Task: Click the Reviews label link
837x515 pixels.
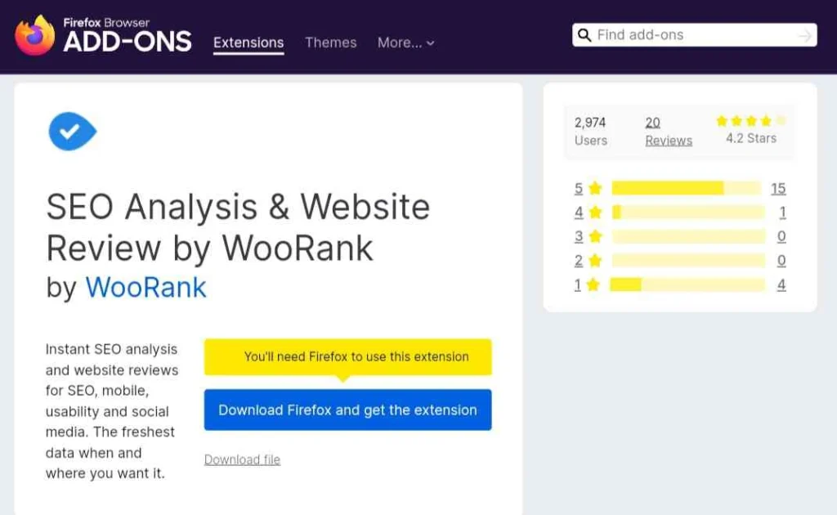Action: (x=669, y=141)
